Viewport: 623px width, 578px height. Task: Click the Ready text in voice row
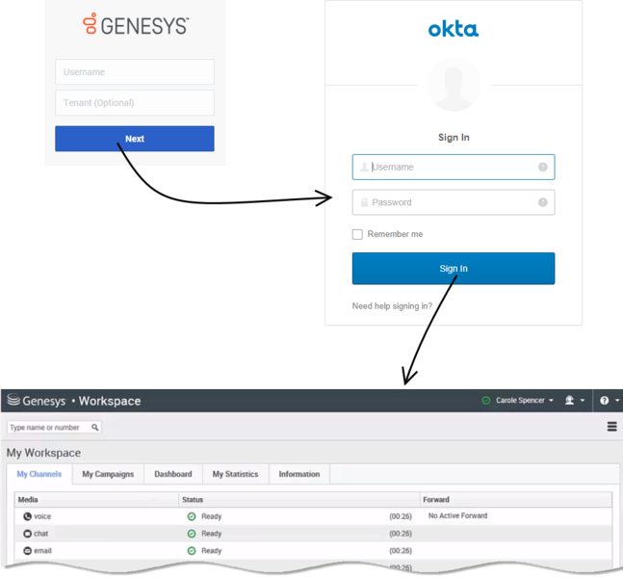(212, 516)
